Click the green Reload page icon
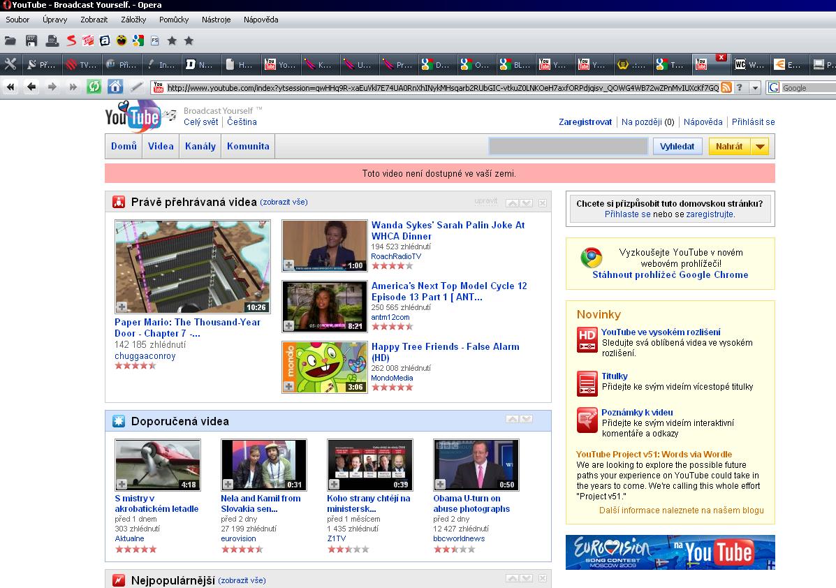 coord(94,87)
